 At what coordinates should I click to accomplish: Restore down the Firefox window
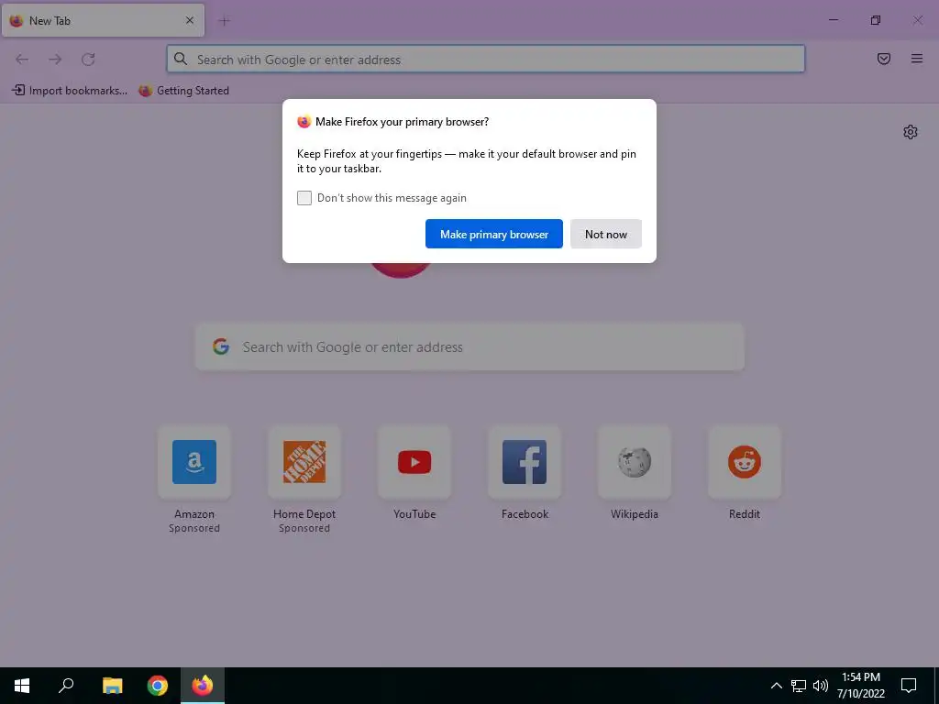876,20
